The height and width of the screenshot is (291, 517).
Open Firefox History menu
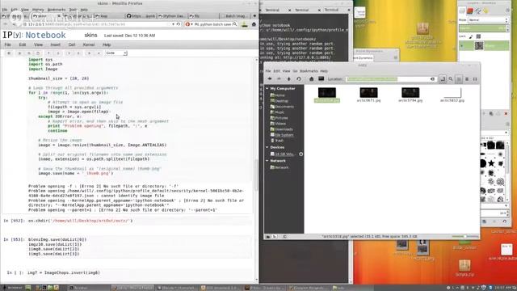(38, 10)
